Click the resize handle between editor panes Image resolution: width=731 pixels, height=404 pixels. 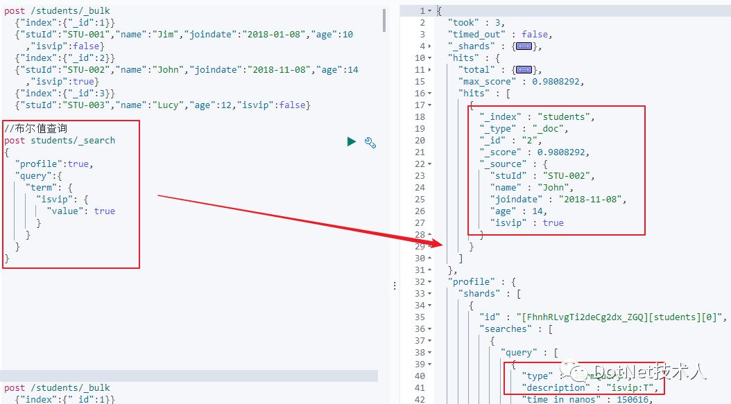pyautogui.click(x=395, y=286)
